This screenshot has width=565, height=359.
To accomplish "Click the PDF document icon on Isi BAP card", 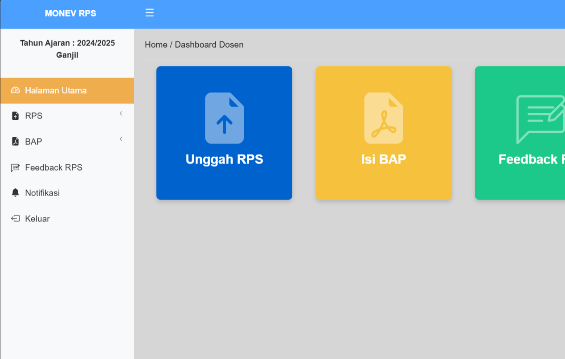I will tap(384, 118).
